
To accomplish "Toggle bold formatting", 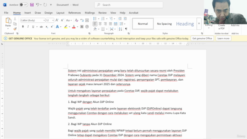I will pyautogui.click(x=23, y=27).
